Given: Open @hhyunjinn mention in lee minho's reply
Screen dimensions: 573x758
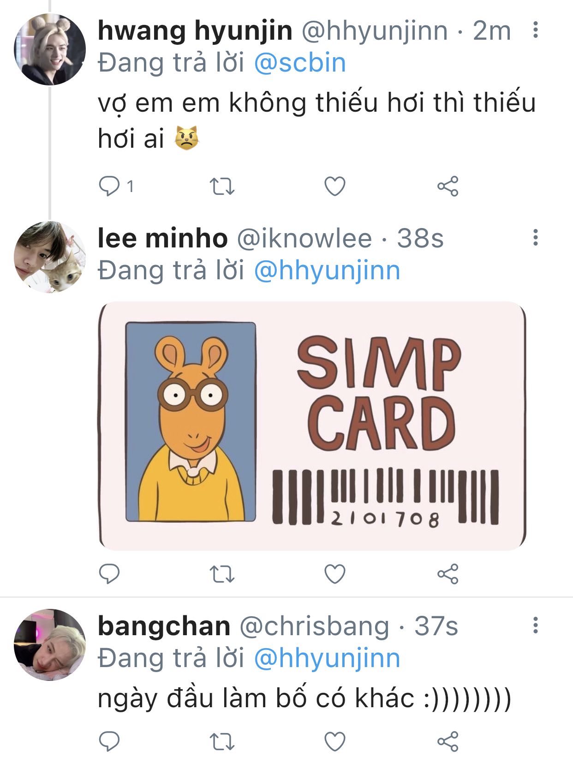Looking at the screenshot, I should 327,271.
